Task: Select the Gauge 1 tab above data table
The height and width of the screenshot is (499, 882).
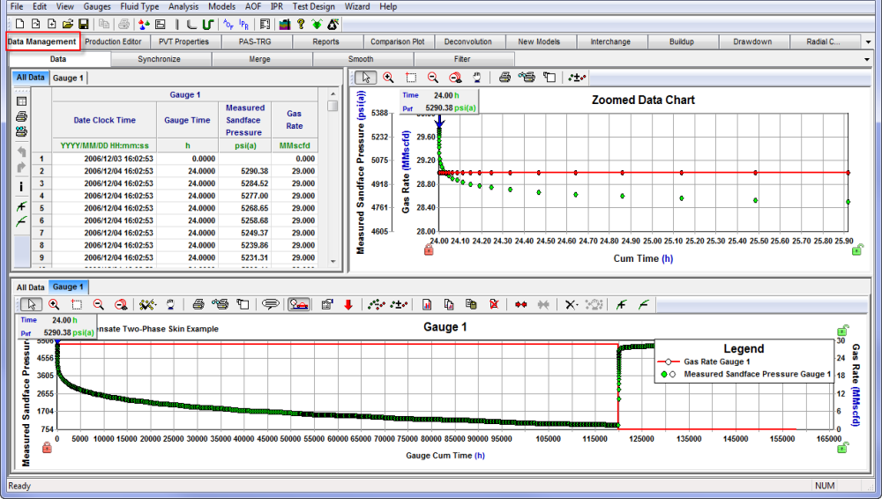Action: pyautogui.click(x=68, y=78)
